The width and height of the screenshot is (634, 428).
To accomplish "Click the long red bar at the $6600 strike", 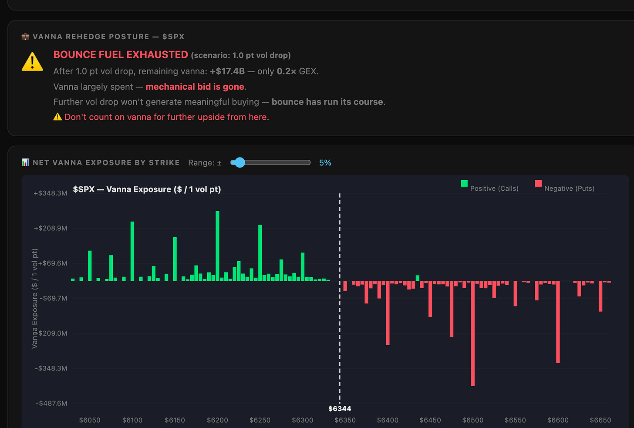I will (x=558, y=322).
